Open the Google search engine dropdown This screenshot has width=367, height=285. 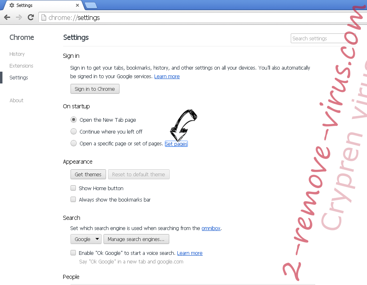click(86, 239)
